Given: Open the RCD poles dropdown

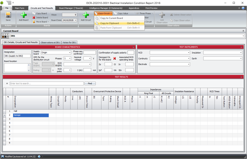Looking at the screenshot, I should pyautogui.click(x=70, y=70).
